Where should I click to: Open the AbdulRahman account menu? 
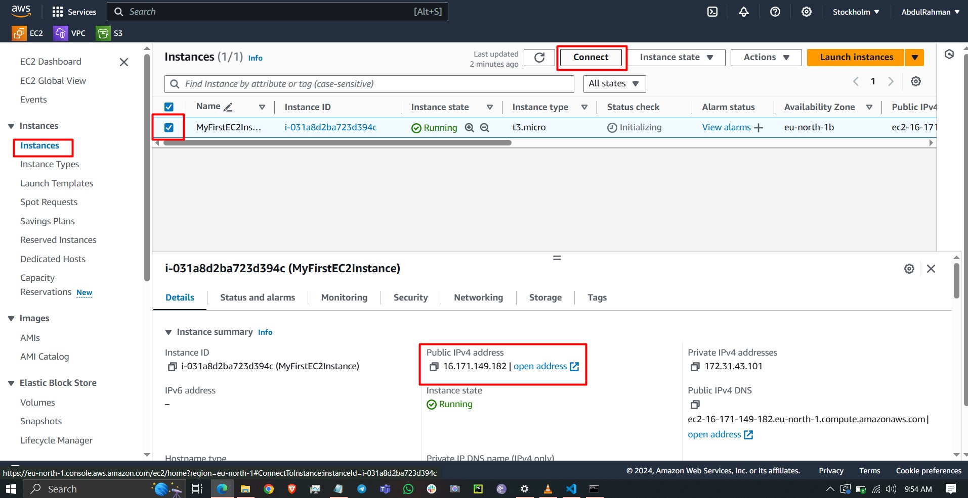[x=930, y=12]
